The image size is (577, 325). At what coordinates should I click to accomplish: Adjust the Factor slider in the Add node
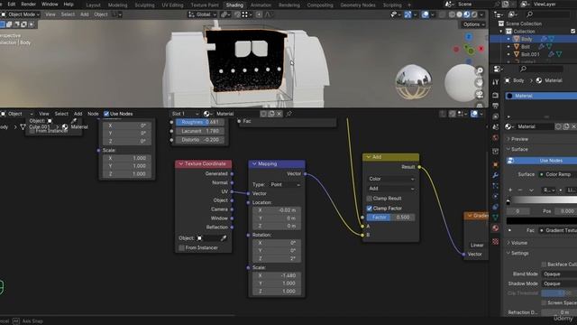(390, 218)
